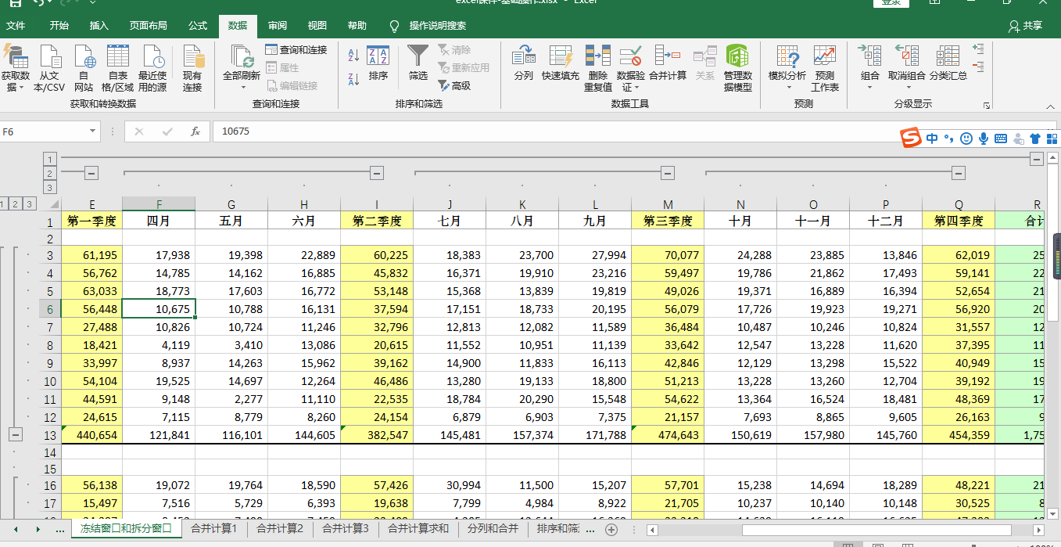Screen dimensions: 1061x547
Task: Switch to the 审阅 (Review) tab
Action: coord(278,26)
